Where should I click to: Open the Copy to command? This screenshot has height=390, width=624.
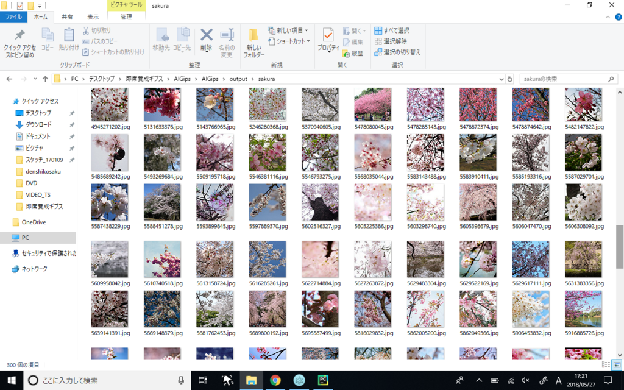(182, 40)
